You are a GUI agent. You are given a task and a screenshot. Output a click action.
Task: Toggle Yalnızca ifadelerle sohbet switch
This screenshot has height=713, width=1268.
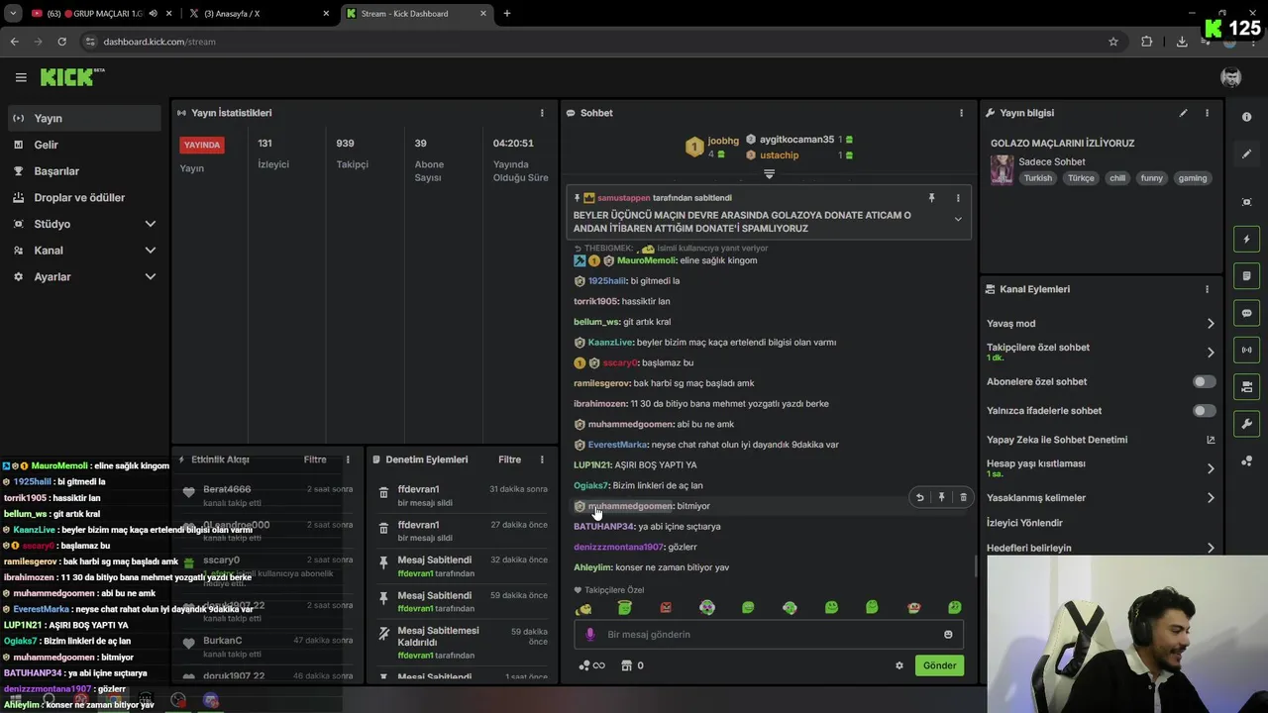[1204, 410]
